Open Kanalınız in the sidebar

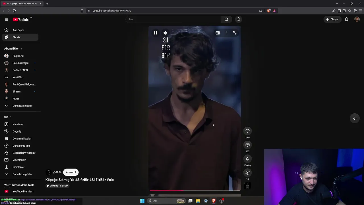coord(20,124)
